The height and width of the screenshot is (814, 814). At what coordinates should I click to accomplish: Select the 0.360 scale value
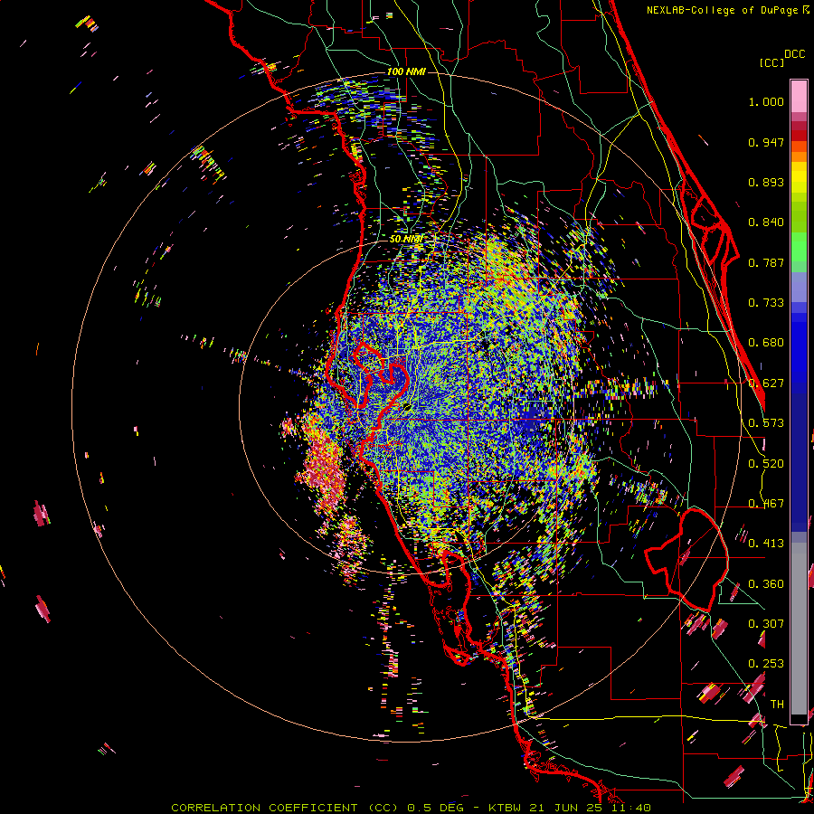click(766, 584)
